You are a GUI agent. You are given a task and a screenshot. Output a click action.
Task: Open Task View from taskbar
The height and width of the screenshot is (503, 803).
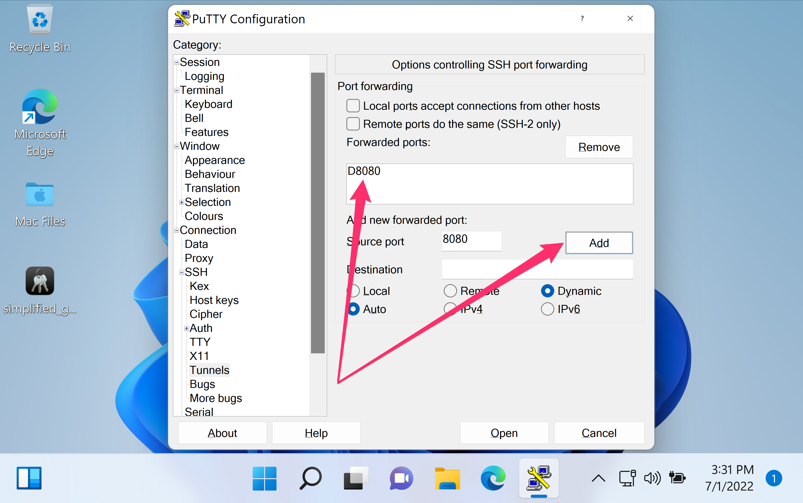(x=356, y=478)
